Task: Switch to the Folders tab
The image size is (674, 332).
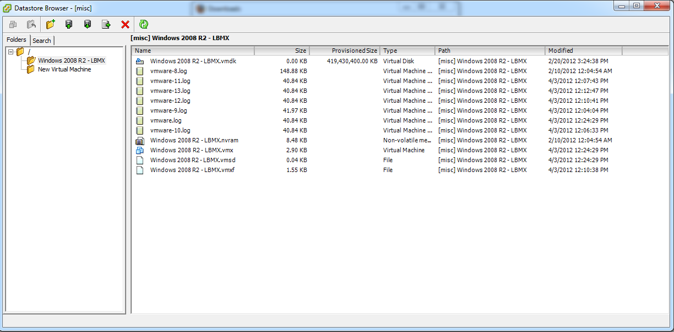Action: pos(17,40)
